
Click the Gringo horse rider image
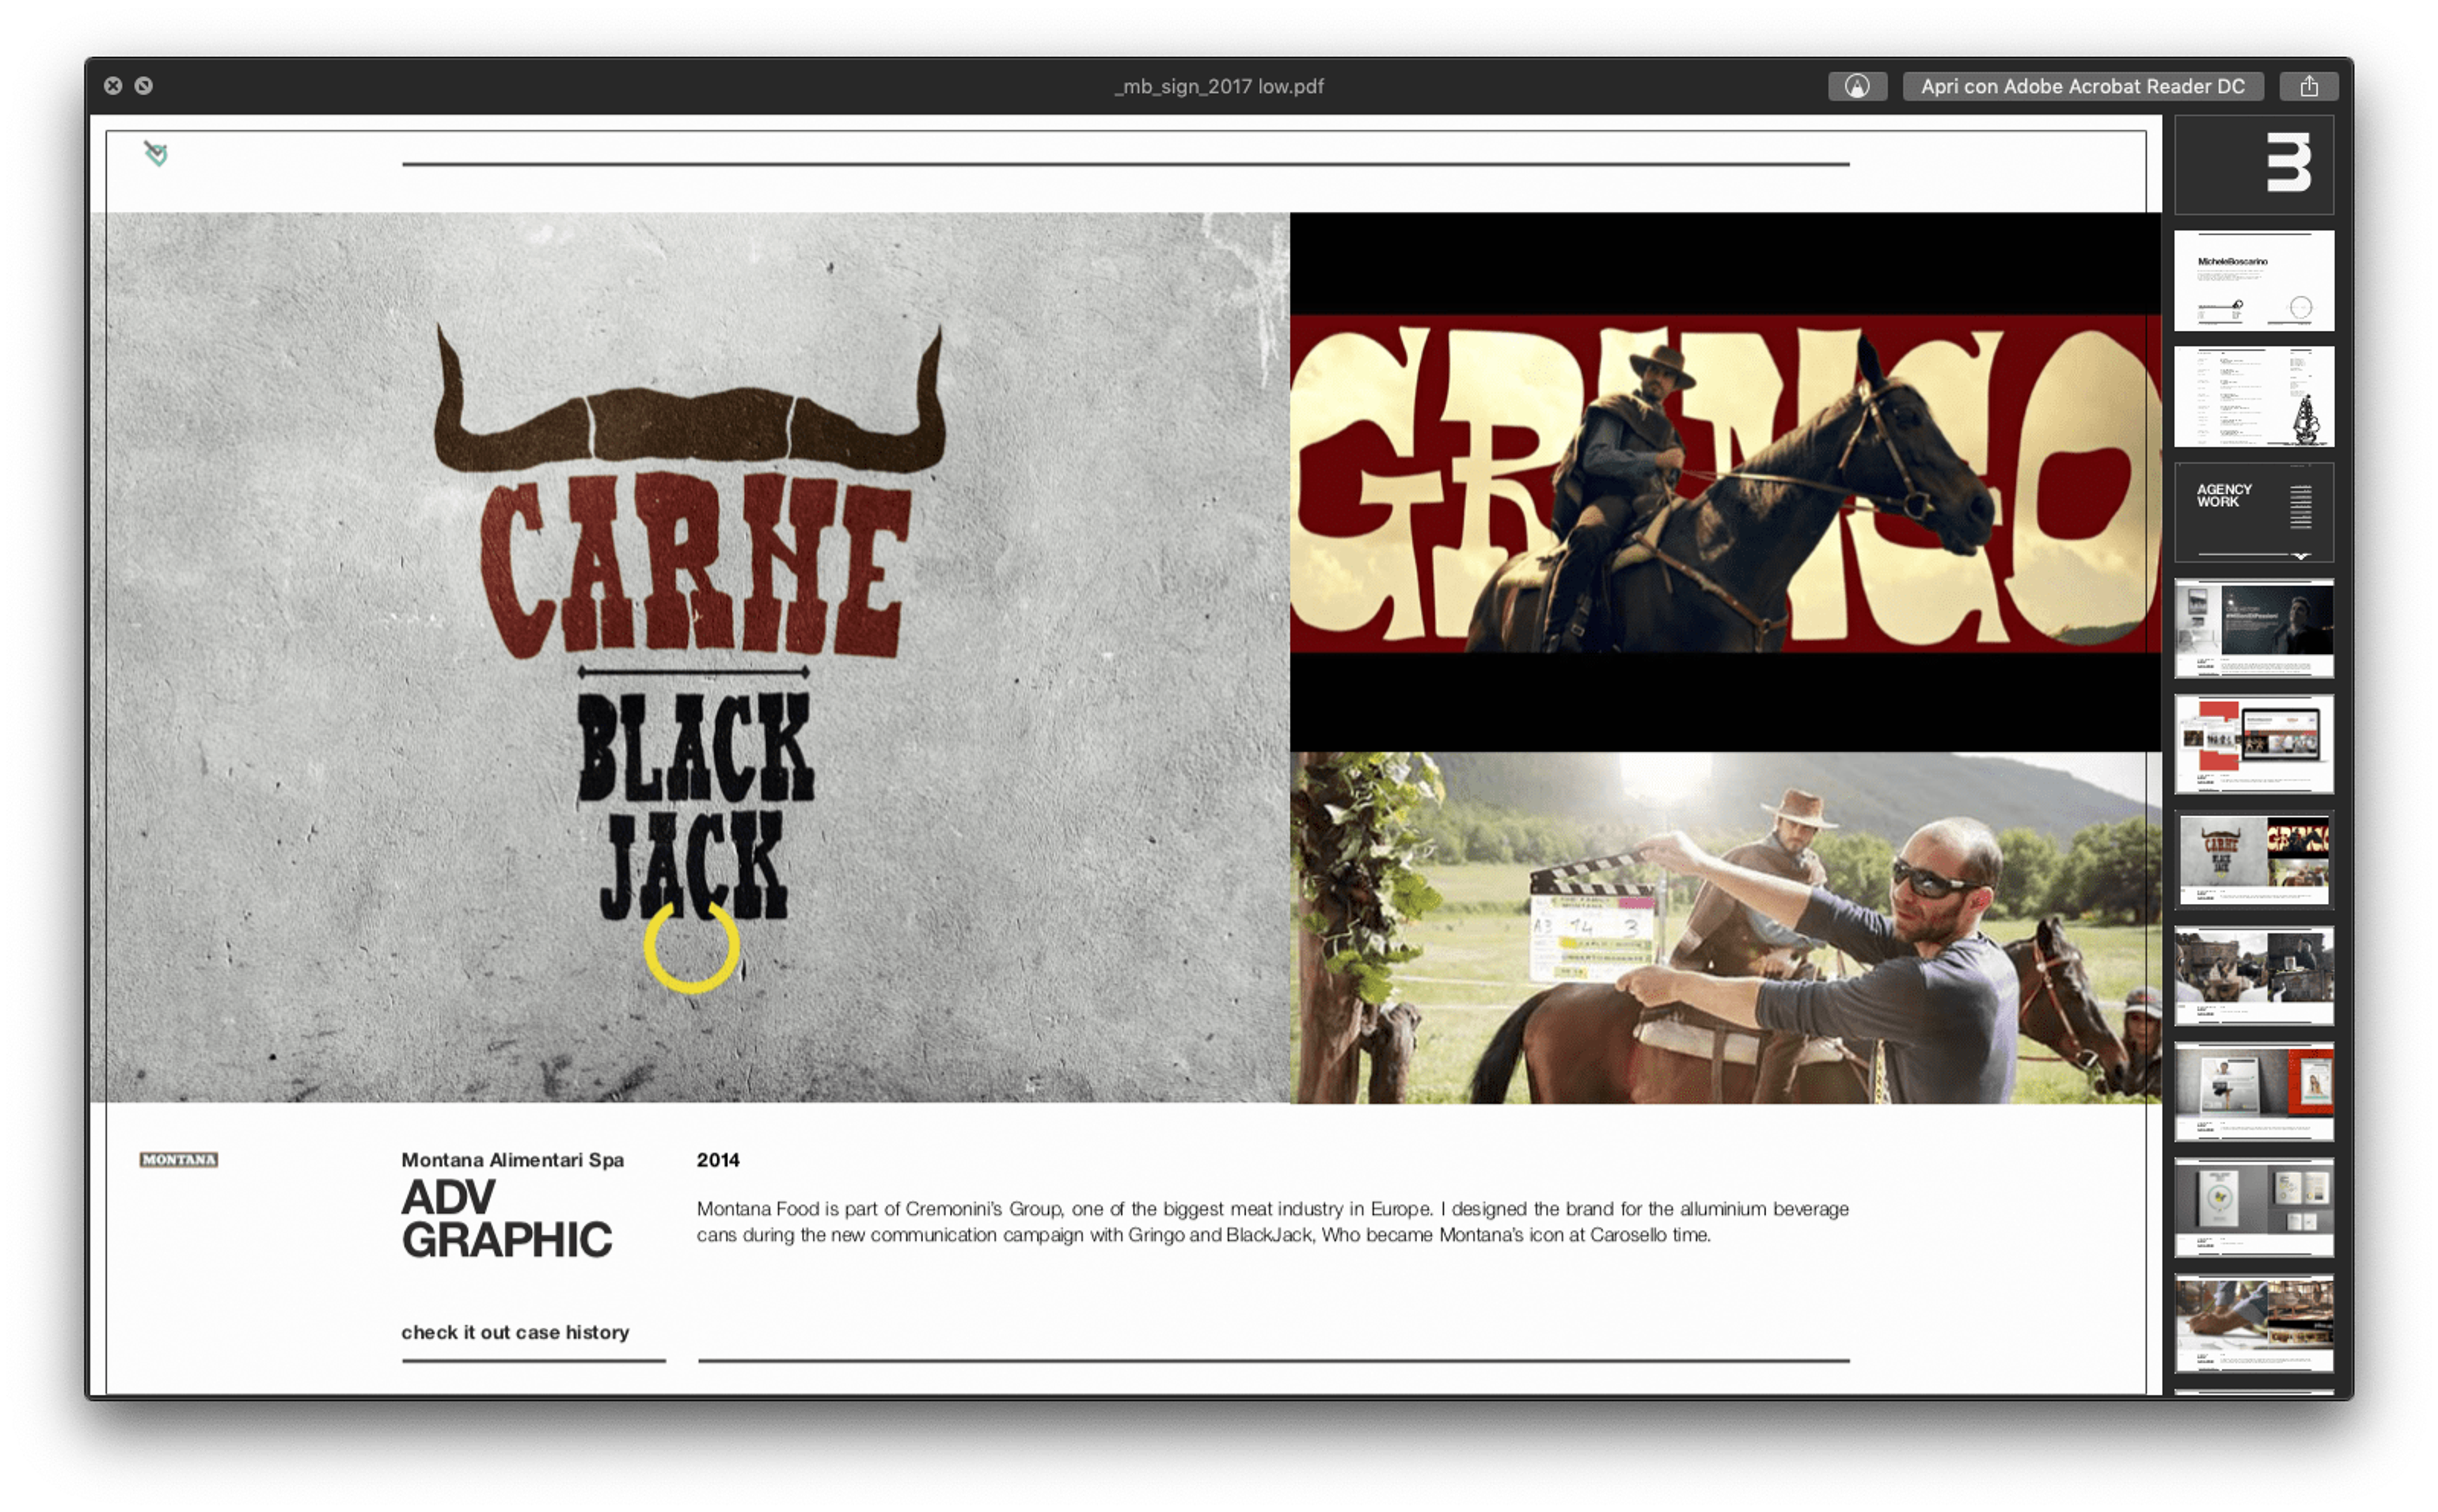1725,483
